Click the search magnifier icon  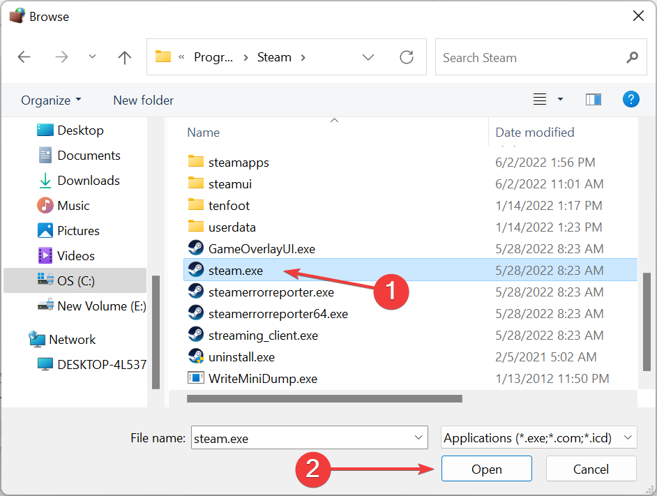[633, 57]
